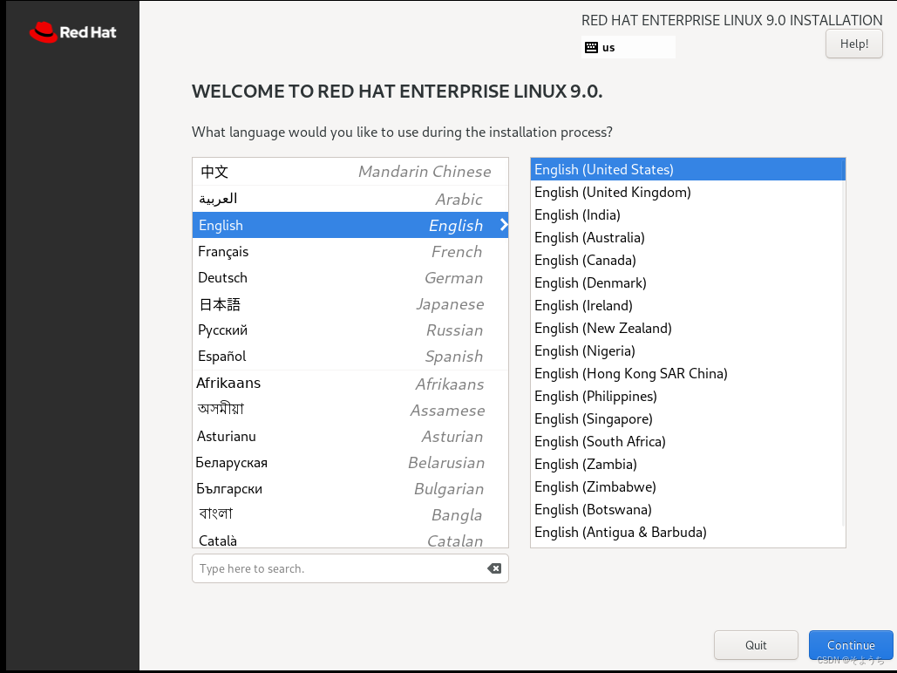Screen dimensions: 897x673
Task: Select English (United States) locale
Action: click(688, 169)
